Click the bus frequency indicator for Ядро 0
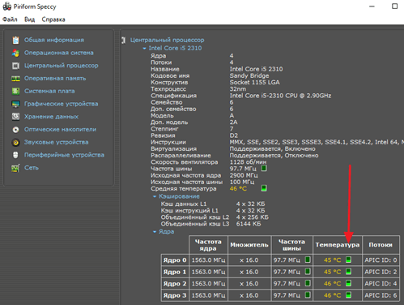Screen dimensions: 404x305 [308, 260]
